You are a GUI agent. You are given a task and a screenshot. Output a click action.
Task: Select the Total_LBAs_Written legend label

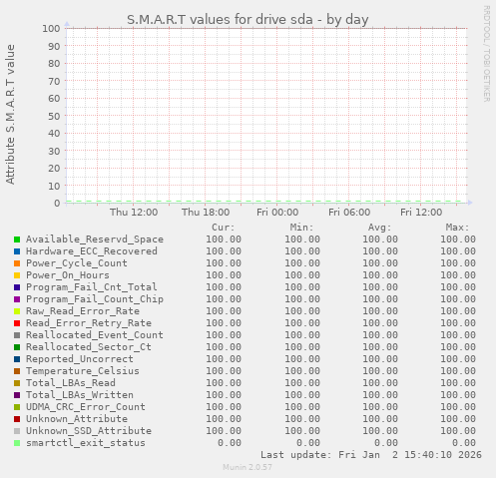(80, 395)
